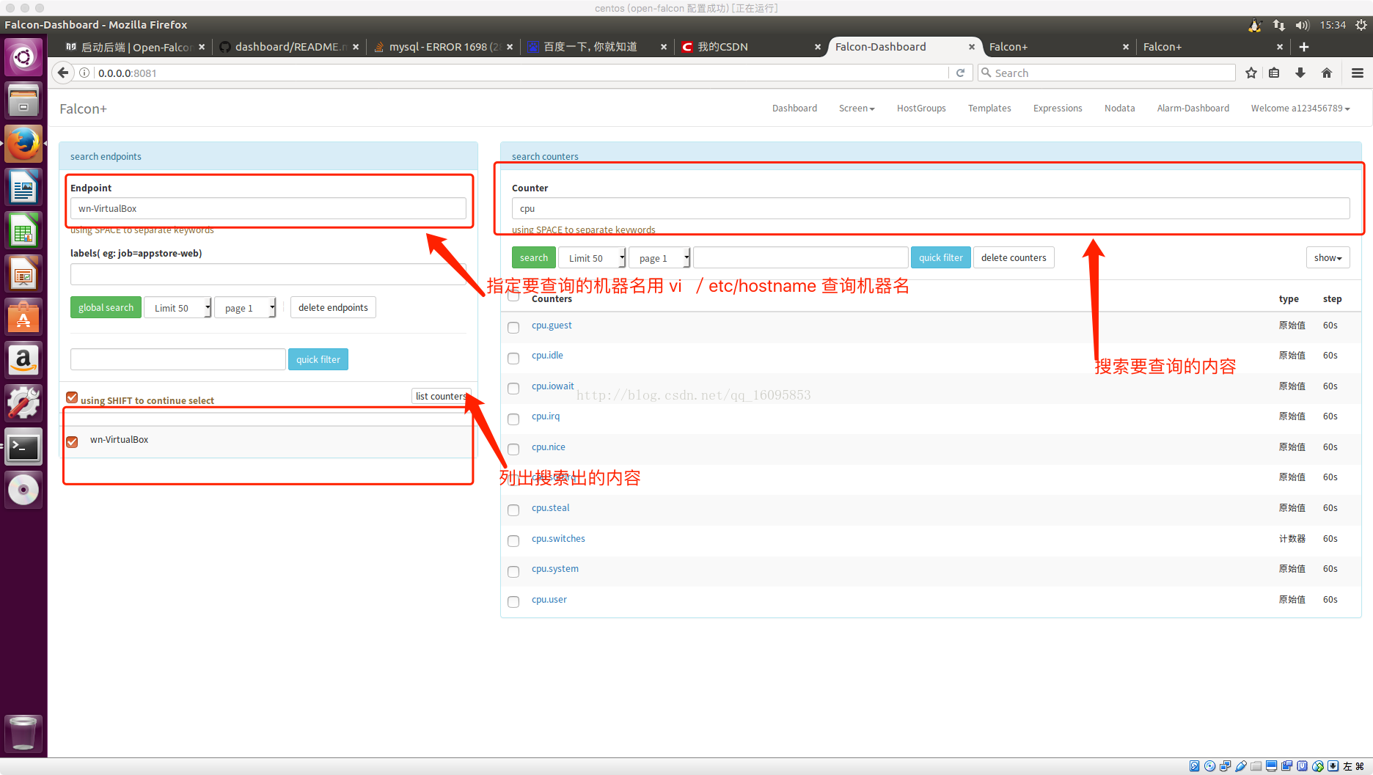Check the cpu.guest counter checkbox
This screenshot has width=1373, height=775.
tap(513, 327)
